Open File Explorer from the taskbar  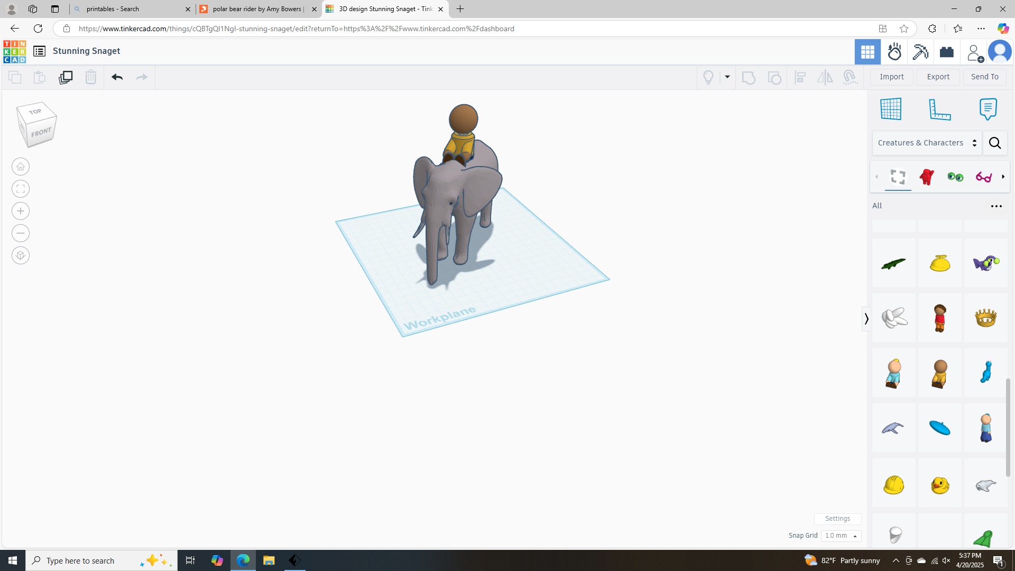click(x=269, y=560)
